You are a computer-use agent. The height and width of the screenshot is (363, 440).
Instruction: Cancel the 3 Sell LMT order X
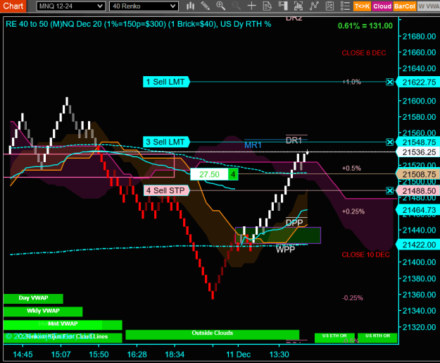click(x=390, y=142)
